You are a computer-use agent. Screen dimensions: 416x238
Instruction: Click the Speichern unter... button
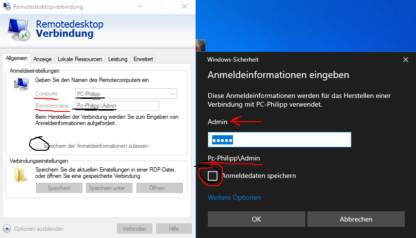point(109,188)
